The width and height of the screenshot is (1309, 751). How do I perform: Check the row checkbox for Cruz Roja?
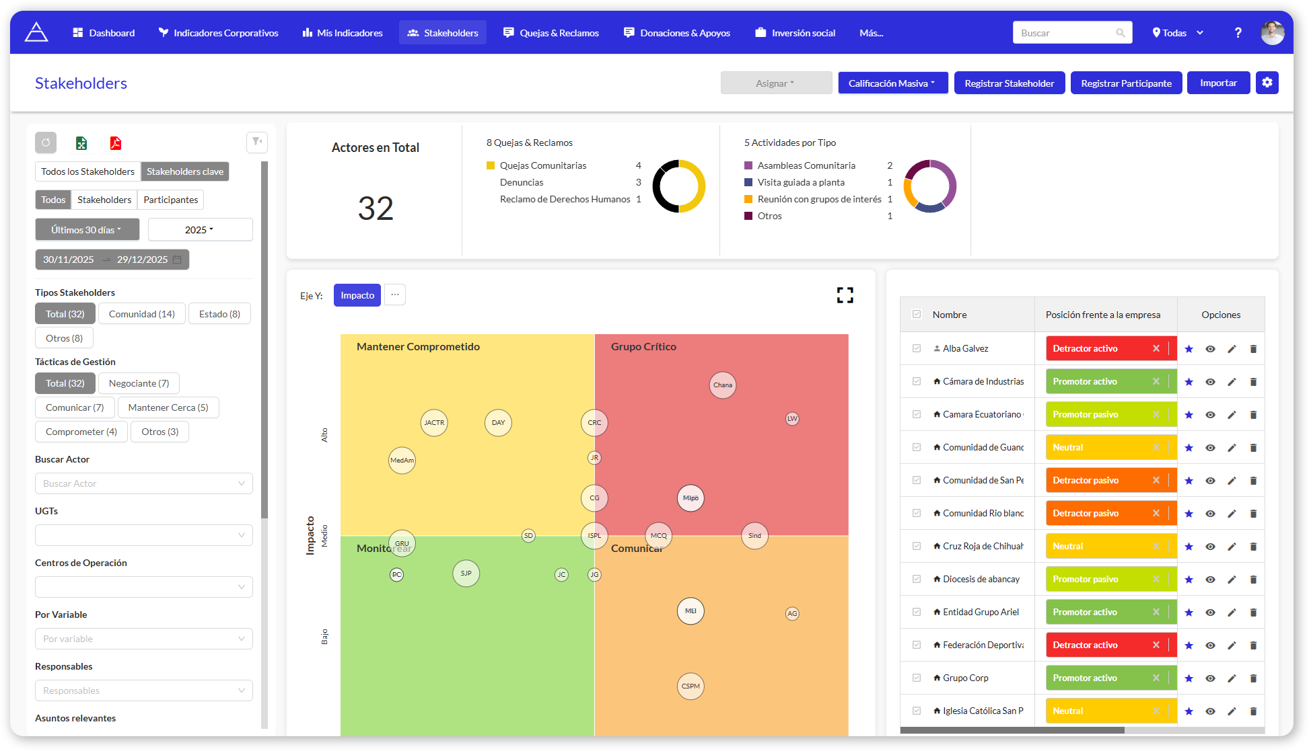point(916,546)
